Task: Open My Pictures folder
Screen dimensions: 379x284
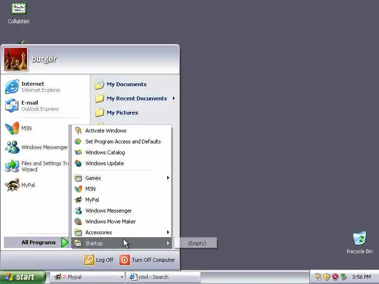Action: [116, 113]
